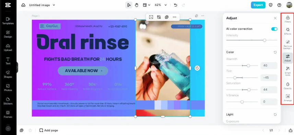Click the collapse left panel handle
The image size is (294, 135).
coord(17,67)
